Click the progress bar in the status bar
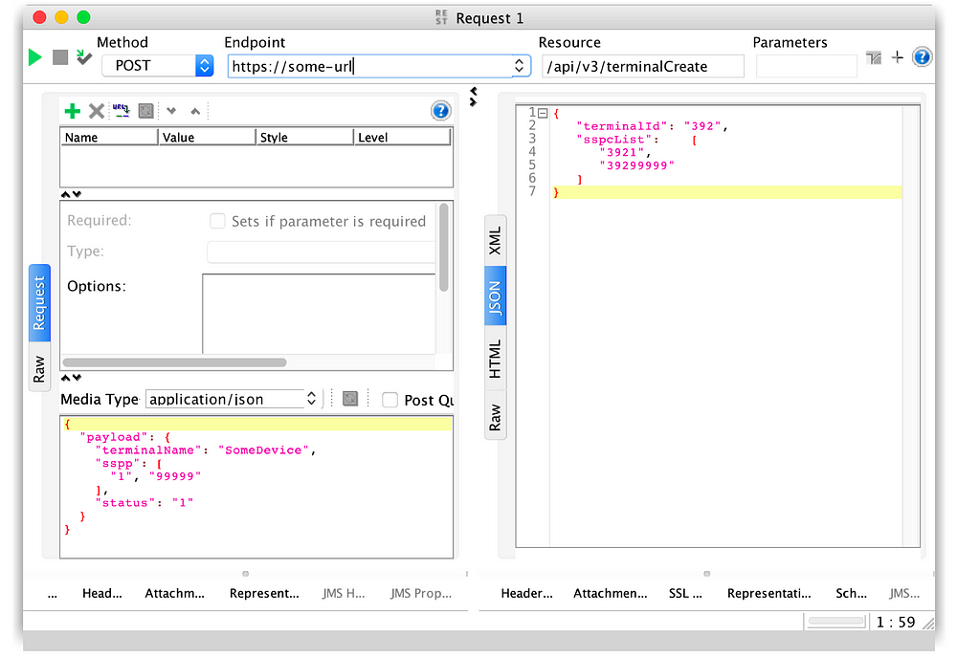957x658 pixels. [836, 622]
